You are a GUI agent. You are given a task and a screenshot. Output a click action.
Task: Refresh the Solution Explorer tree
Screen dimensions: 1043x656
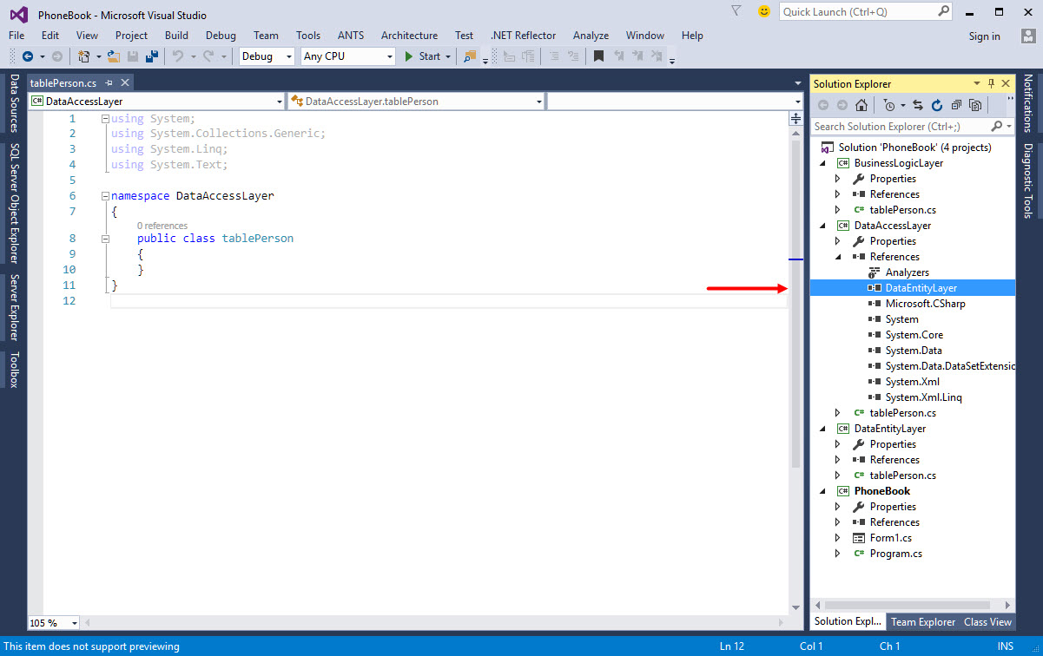click(937, 105)
